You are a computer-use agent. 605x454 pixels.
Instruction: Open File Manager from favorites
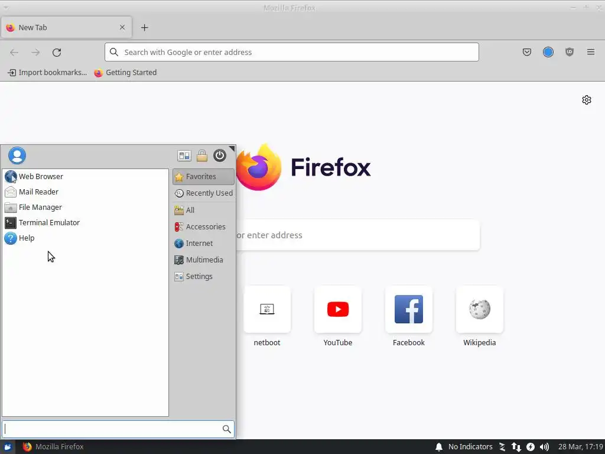click(x=85, y=207)
